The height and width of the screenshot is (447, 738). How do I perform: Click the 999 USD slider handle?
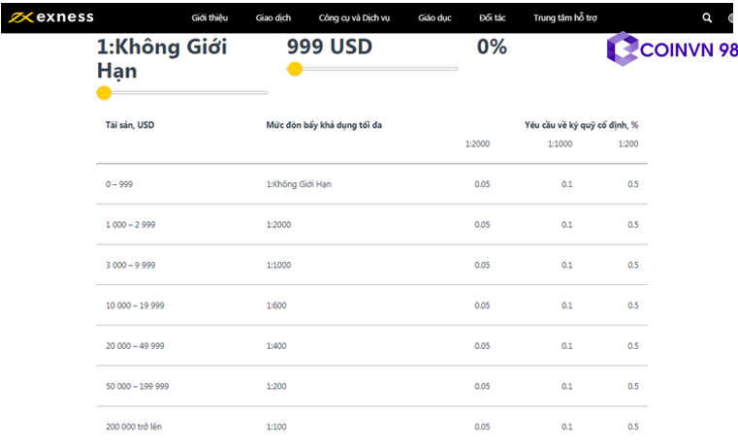click(295, 69)
